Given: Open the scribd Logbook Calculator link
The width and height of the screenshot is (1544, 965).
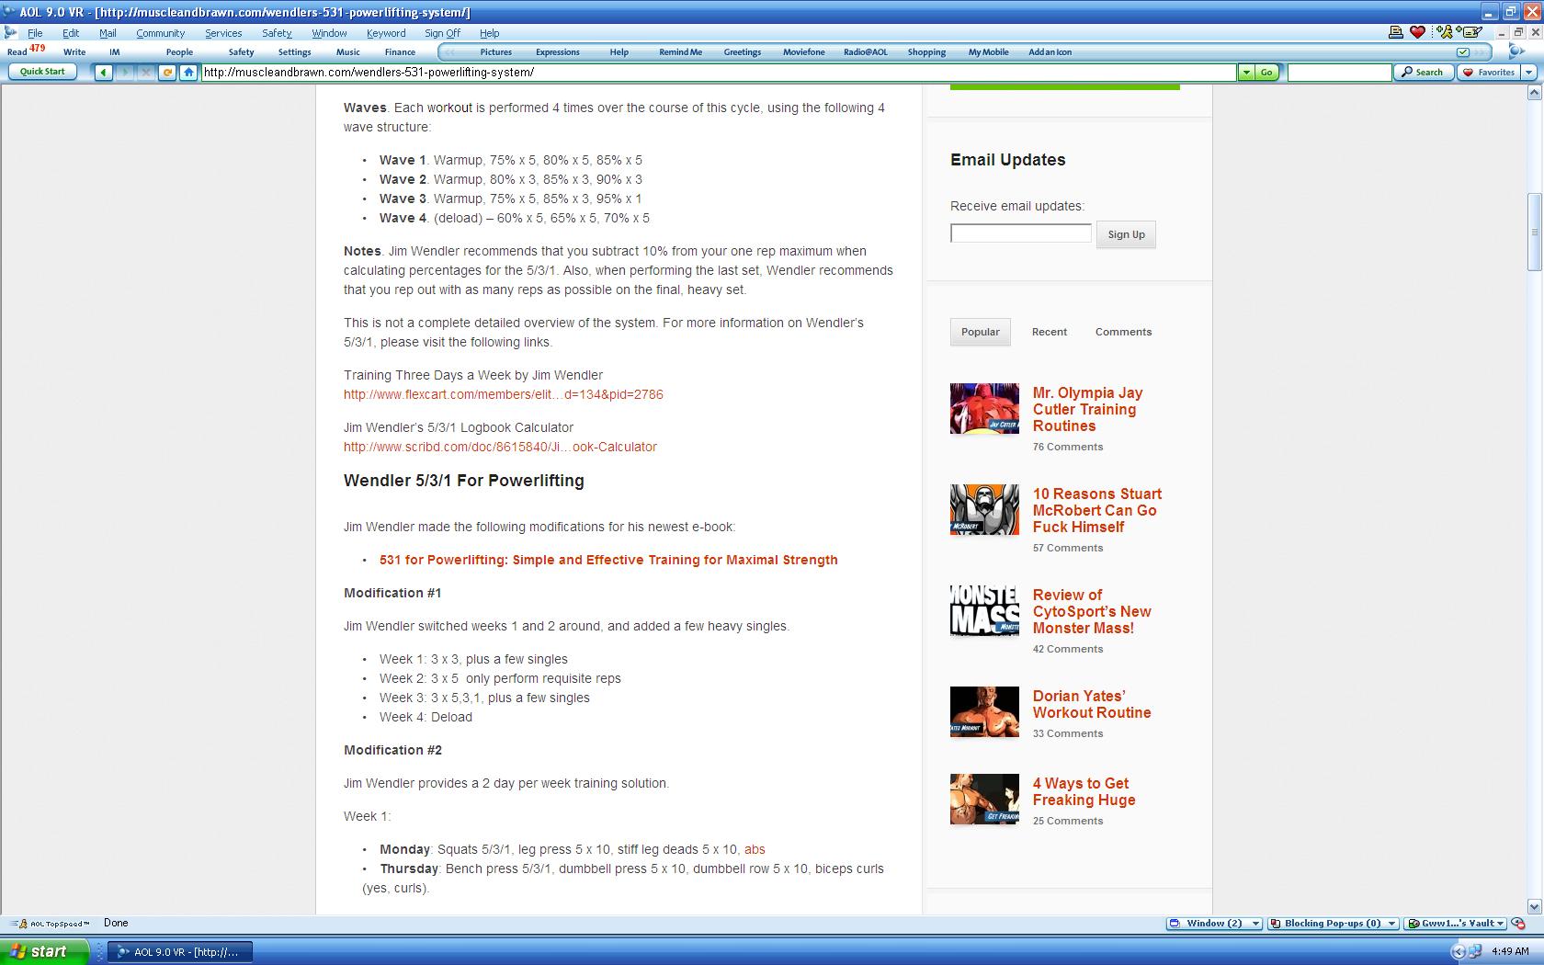Looking at the screenshot, I should tap(500, 447).
